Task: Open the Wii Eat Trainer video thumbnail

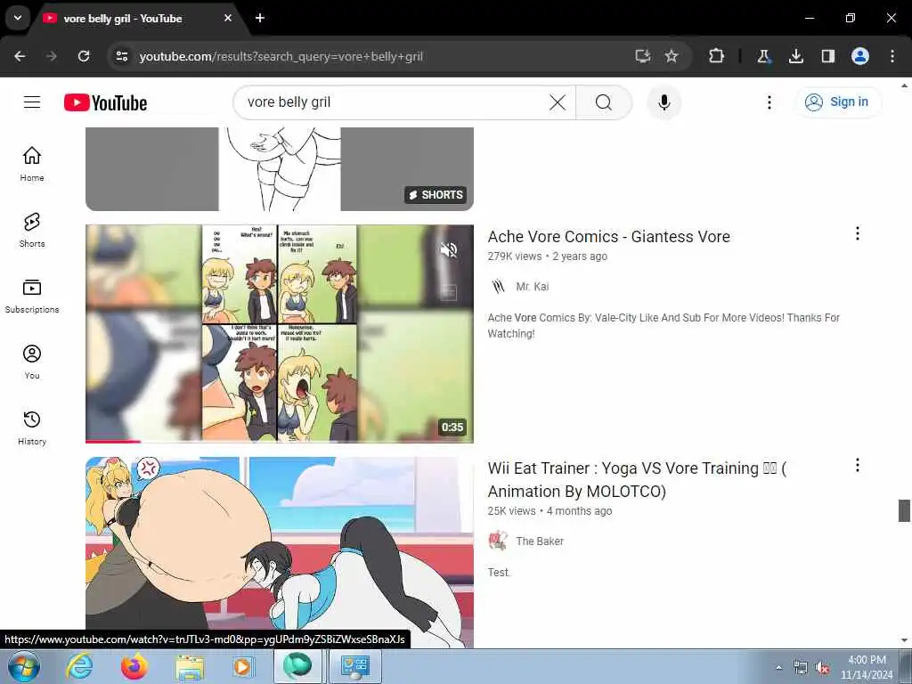Action: (x=279, y=552)
